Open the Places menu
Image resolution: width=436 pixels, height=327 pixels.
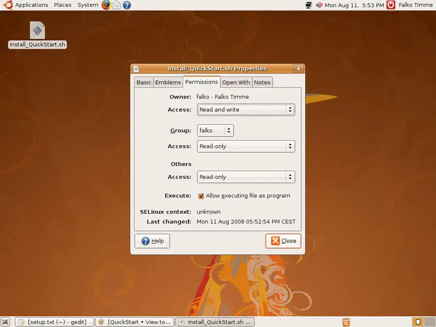click(63, 5)
